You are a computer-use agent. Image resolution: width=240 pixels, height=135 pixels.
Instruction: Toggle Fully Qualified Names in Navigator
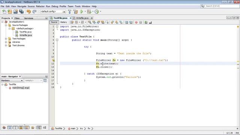click(x=33, y=127)
